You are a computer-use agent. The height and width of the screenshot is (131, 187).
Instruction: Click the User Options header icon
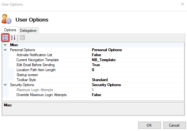pos(7,19)
